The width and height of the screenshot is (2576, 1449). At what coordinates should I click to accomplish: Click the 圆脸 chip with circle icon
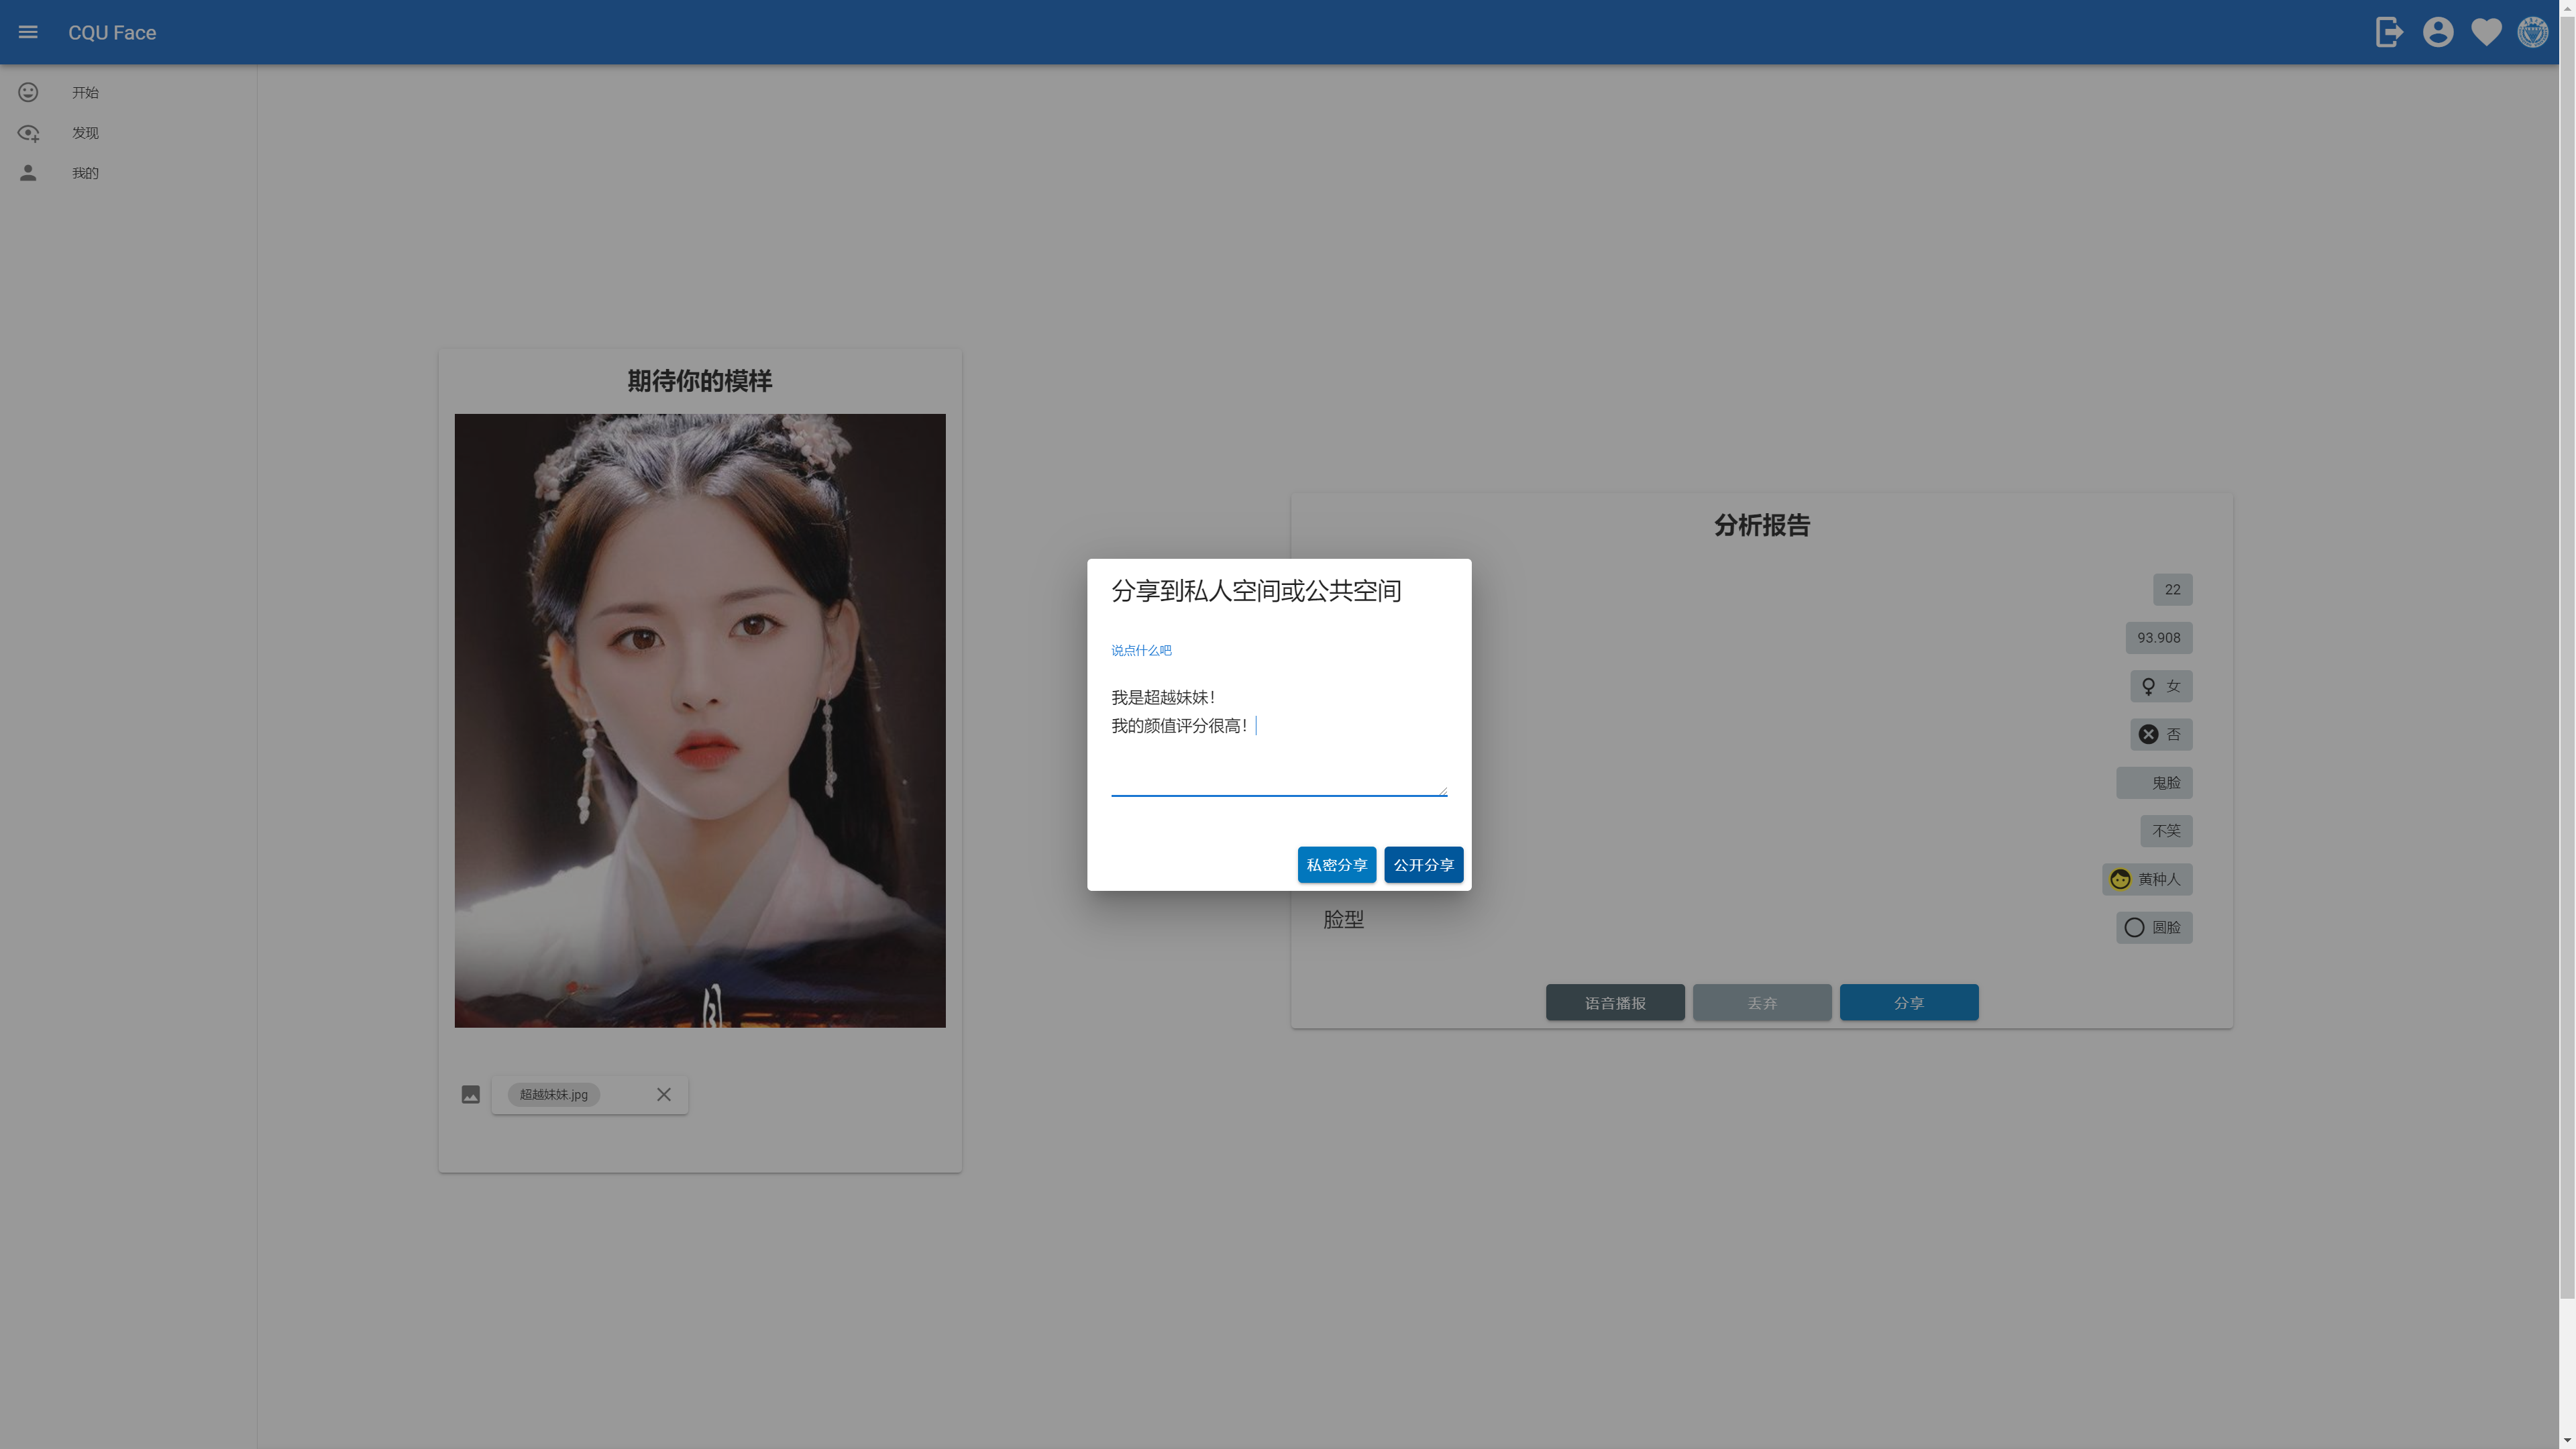2154,927
